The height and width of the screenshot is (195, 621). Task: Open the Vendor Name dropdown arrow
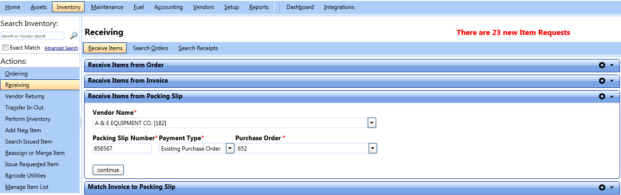[x=372, y=123]
